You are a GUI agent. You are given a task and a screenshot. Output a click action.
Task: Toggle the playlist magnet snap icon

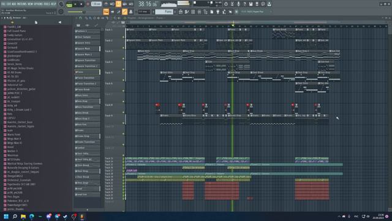tap(80, 18)
